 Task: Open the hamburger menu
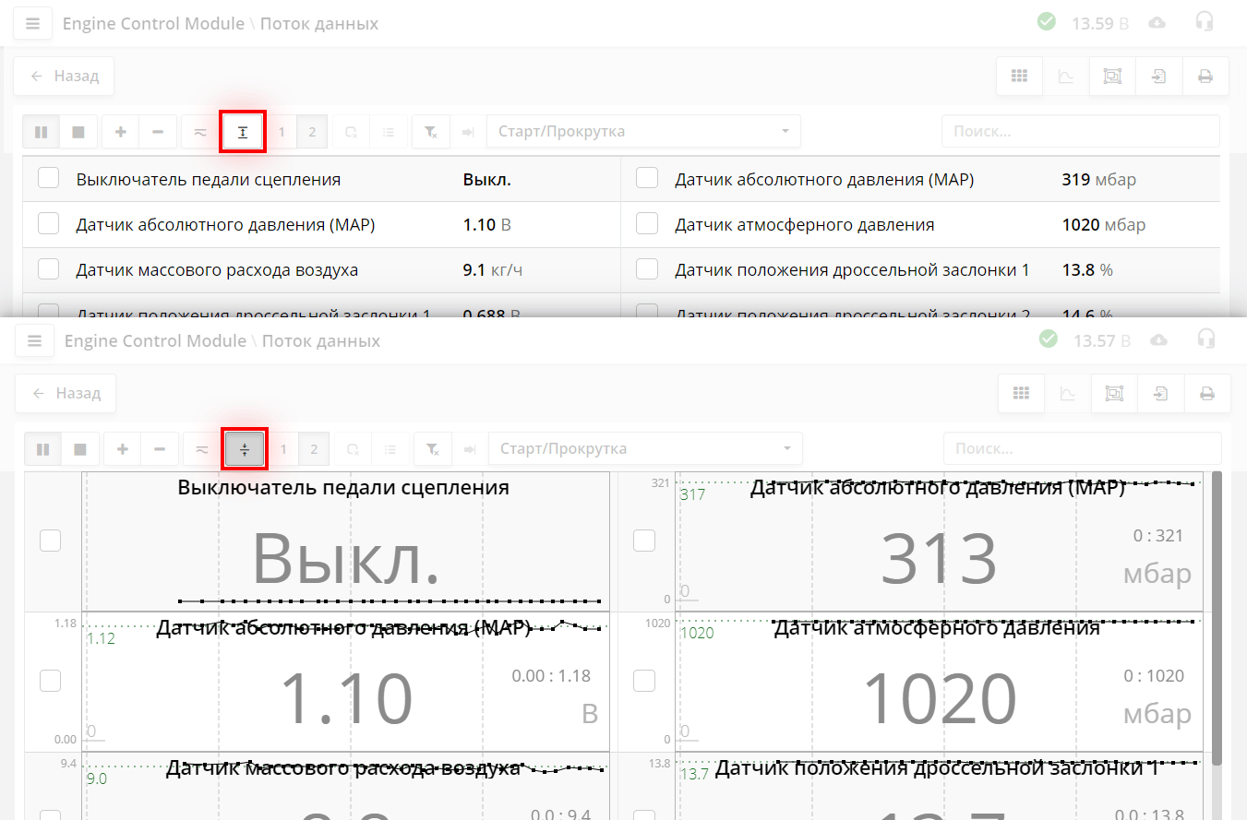pyautogui.click(x=32, y=22)
